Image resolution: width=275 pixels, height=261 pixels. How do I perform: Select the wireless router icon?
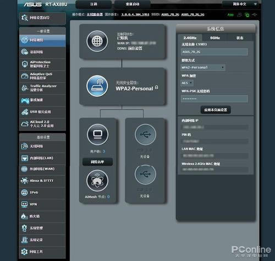pyautogui.click(x=97, y=86)
